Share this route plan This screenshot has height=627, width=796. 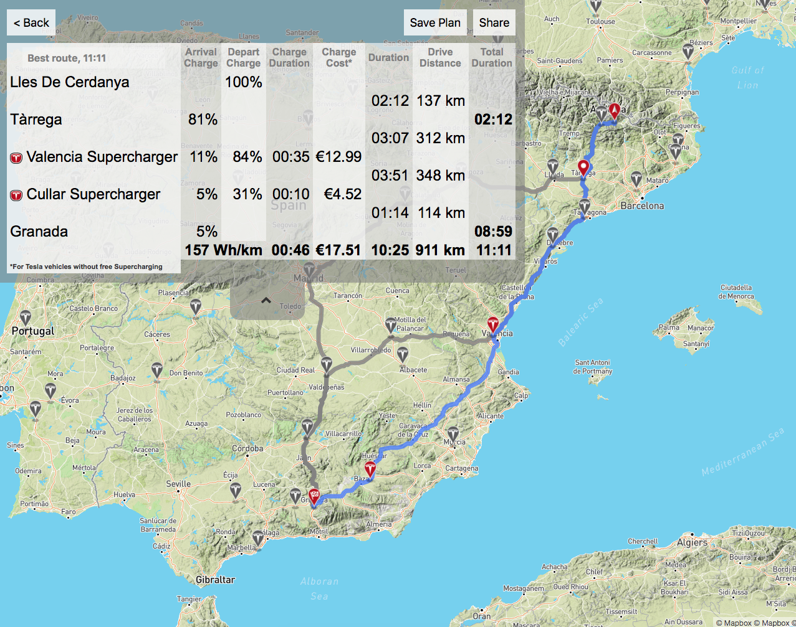[x=494, y=23]
